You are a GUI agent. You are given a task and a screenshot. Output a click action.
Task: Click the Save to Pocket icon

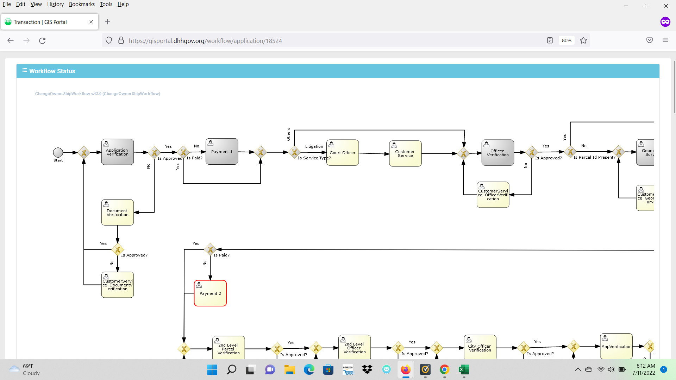pyautogui.click(x=650, y=40)
